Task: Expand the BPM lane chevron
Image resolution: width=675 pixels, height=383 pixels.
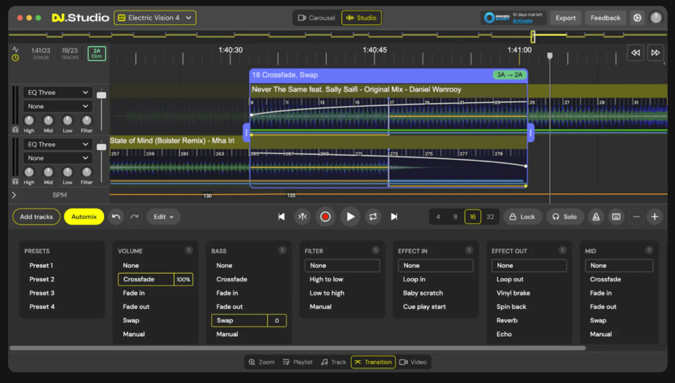Action: [14, 195]
